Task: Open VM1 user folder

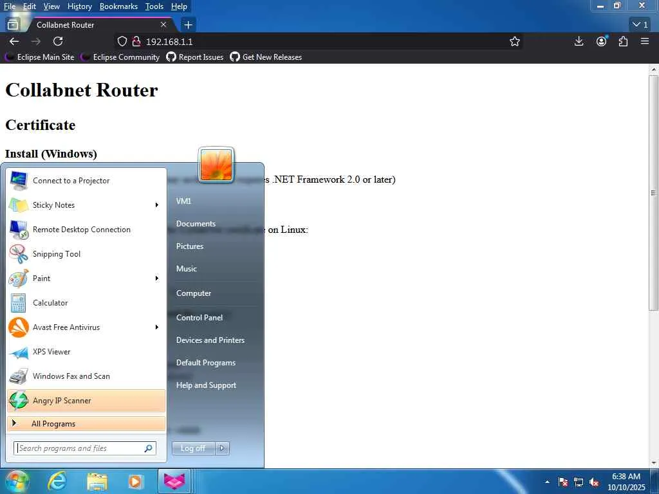Action: click(x=183, y=201)
